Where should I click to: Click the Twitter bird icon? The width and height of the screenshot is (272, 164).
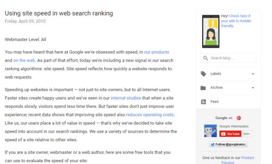point(213,145)
